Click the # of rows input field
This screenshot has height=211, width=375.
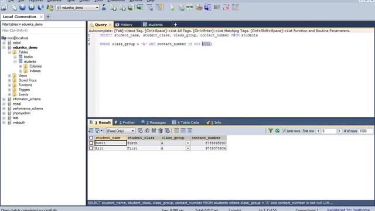366,131
